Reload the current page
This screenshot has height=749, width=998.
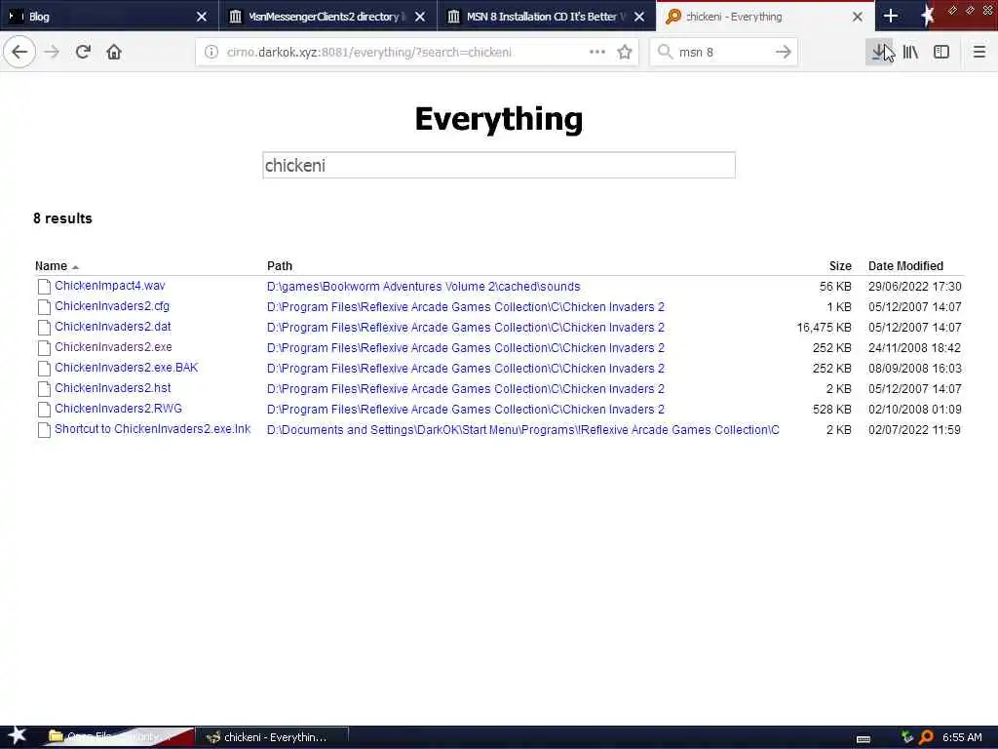83,52
